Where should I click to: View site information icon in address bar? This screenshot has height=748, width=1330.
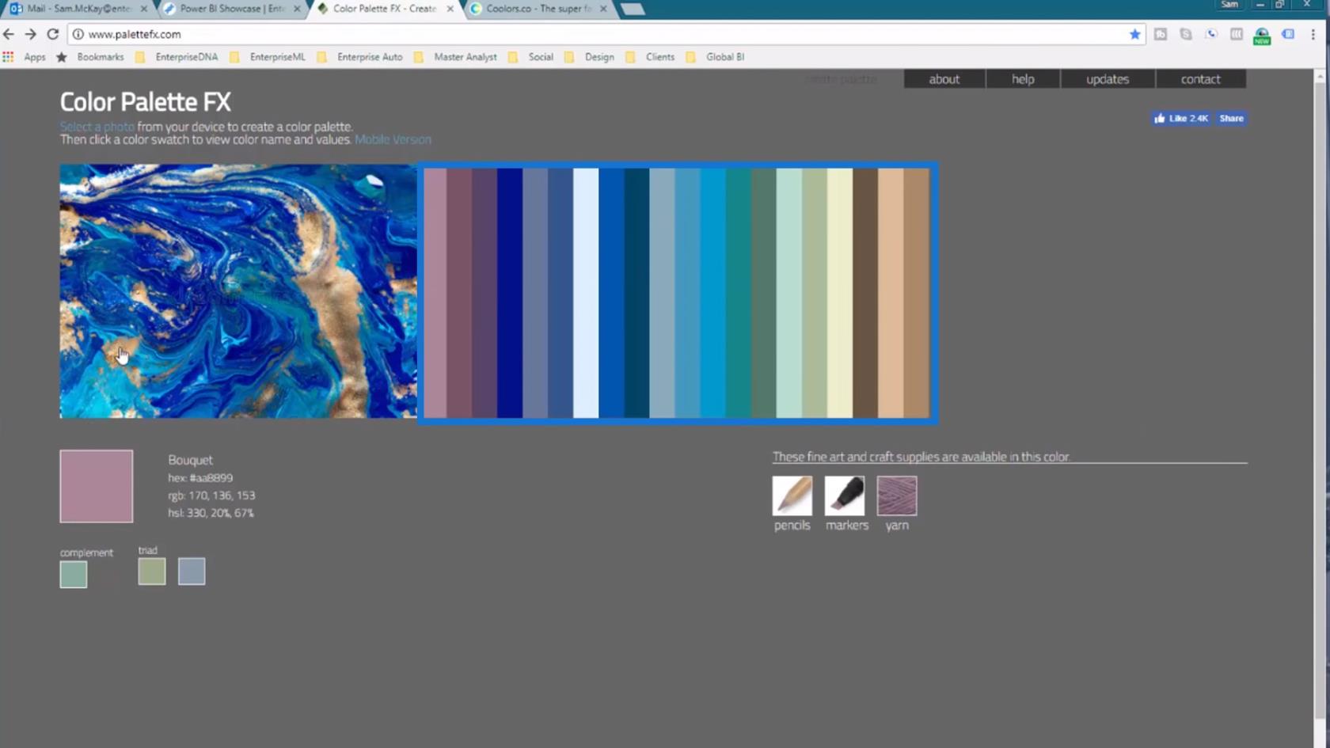click(x=78, y=34)
